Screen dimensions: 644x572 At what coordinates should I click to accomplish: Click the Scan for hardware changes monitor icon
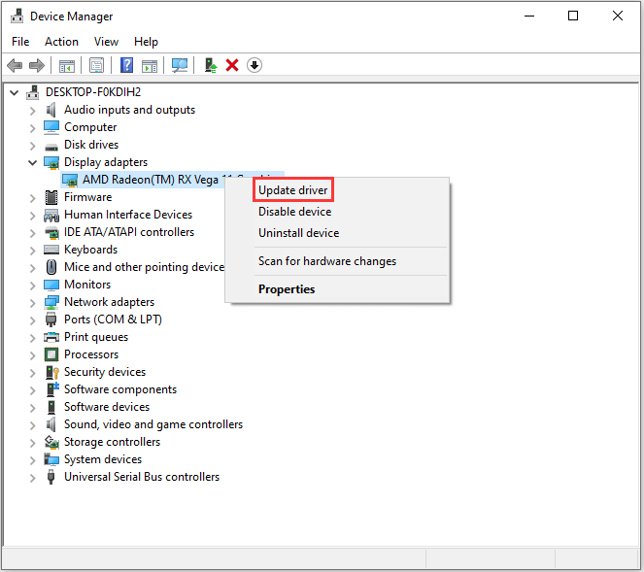coord(180,65)
